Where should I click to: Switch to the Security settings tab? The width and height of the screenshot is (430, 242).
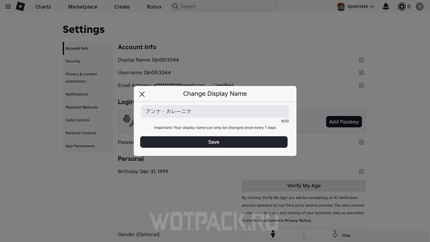pyautogui.click(x=73, y=61)
